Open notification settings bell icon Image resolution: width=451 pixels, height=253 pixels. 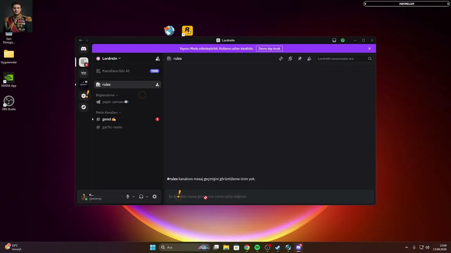coord(290,59)
